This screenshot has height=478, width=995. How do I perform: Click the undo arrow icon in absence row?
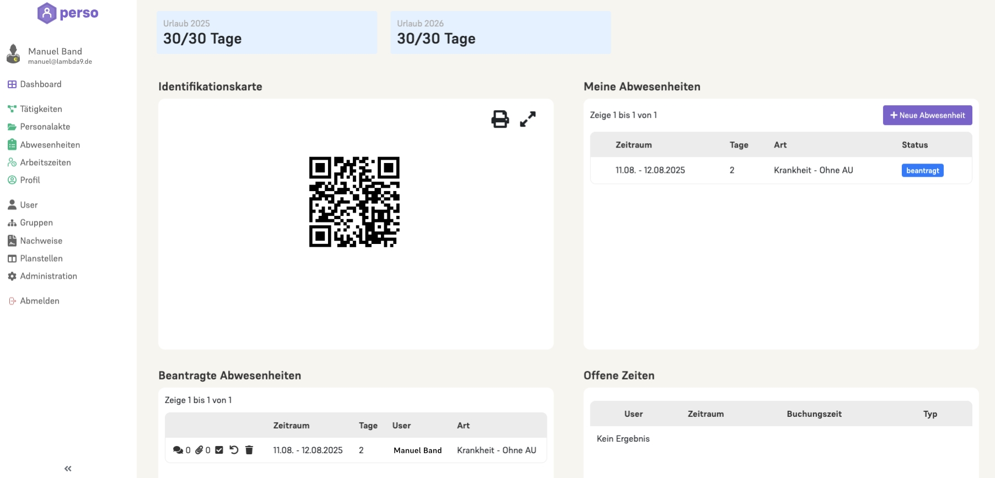(x=234, y=450)
